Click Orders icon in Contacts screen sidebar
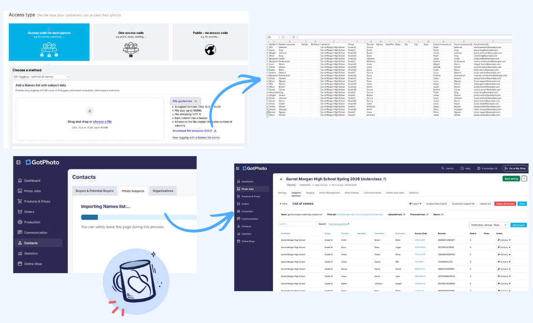533x323 pixels. [x=20, y=212]
